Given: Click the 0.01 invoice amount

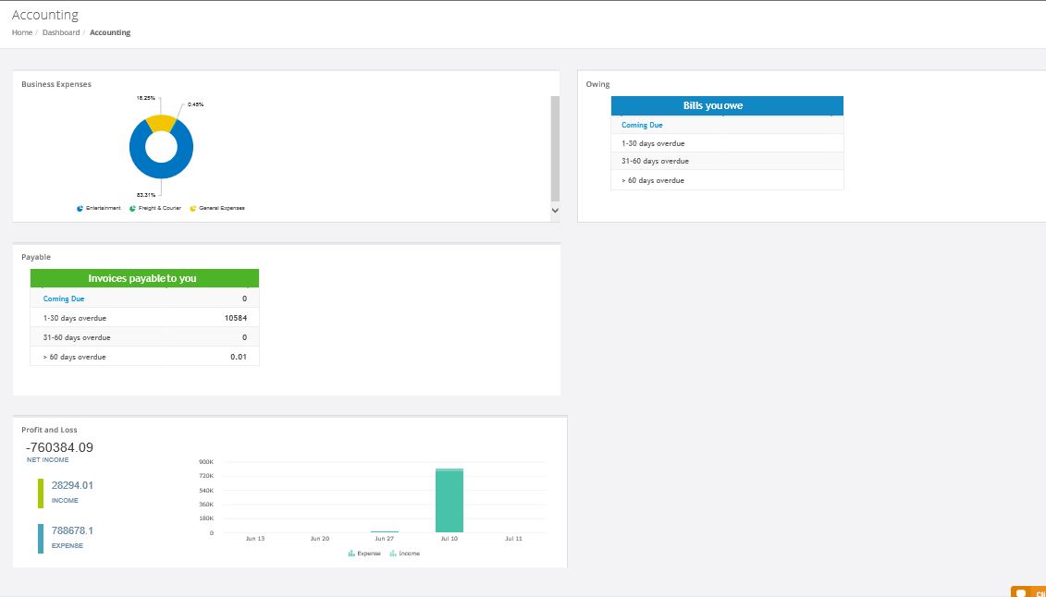Looking at the screenshot, I should (x=239, y=357).
